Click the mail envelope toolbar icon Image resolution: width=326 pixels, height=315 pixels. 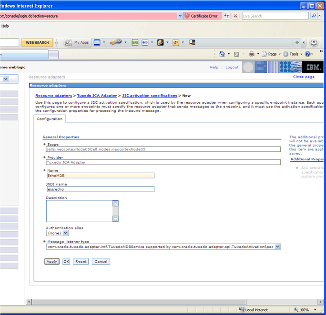click(97, 42)
